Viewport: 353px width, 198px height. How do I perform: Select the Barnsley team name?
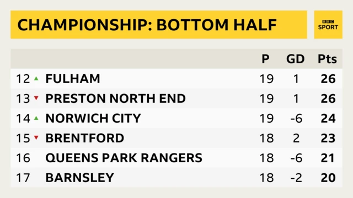pos(79,178)
